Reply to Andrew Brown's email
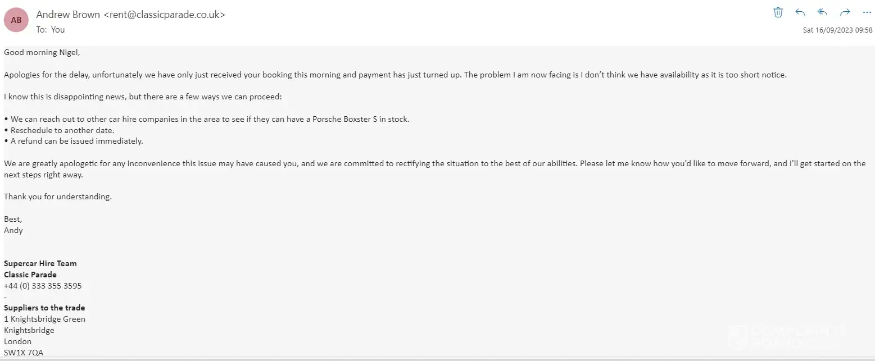 click(x=800, y=12)
